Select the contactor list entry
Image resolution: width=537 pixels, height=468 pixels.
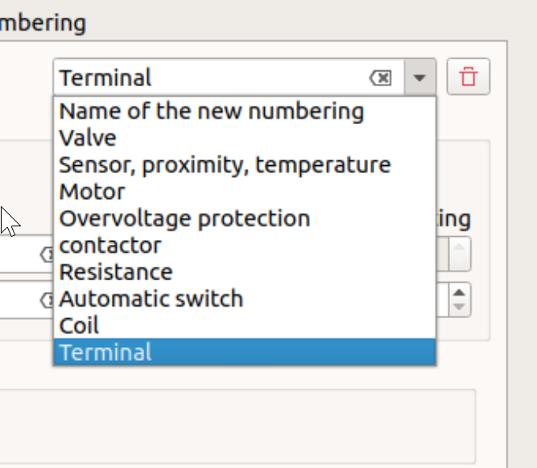click(x=110, y=245)
